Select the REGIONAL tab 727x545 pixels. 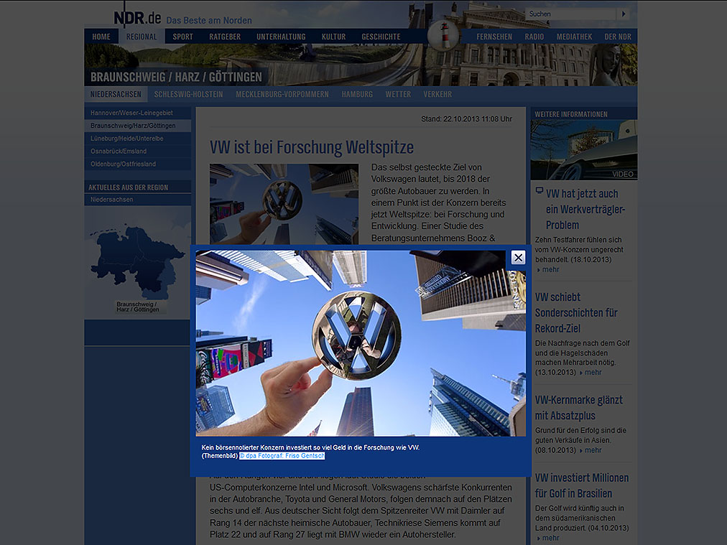pos(142,37)
